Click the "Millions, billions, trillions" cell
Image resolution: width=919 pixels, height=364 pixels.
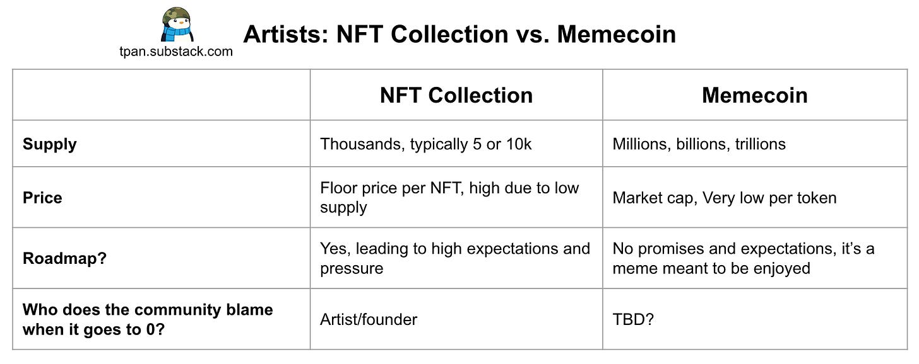pyautogui.click(x=699, y=144)
